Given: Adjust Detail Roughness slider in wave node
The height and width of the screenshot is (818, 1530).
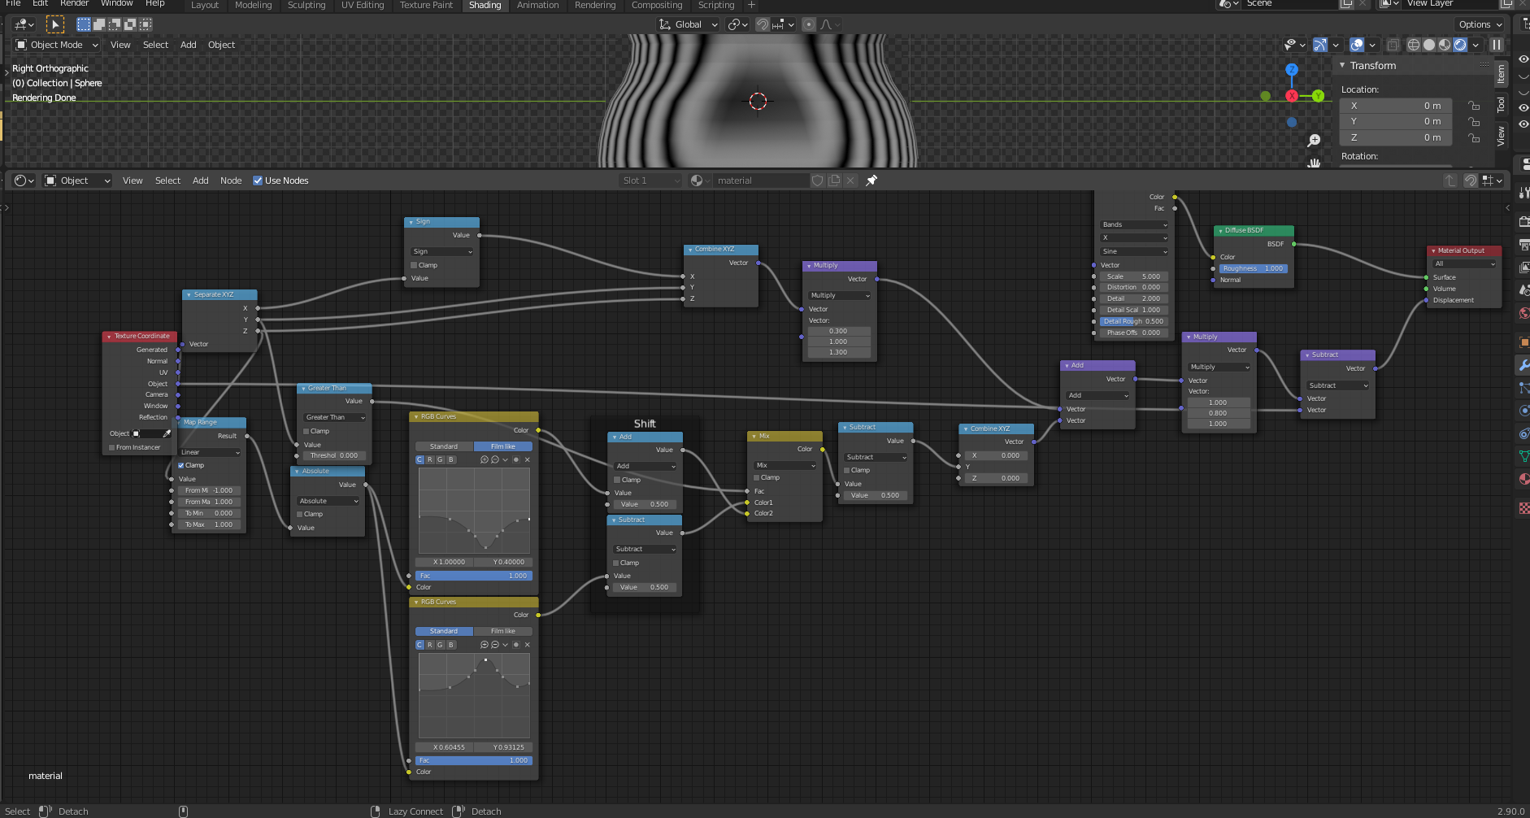Looking at the screenshot, I should point(1134,321).
